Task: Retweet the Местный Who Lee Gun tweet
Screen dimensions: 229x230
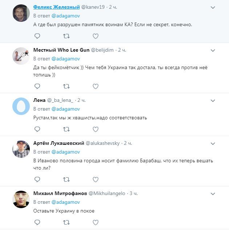Action: 66,86
